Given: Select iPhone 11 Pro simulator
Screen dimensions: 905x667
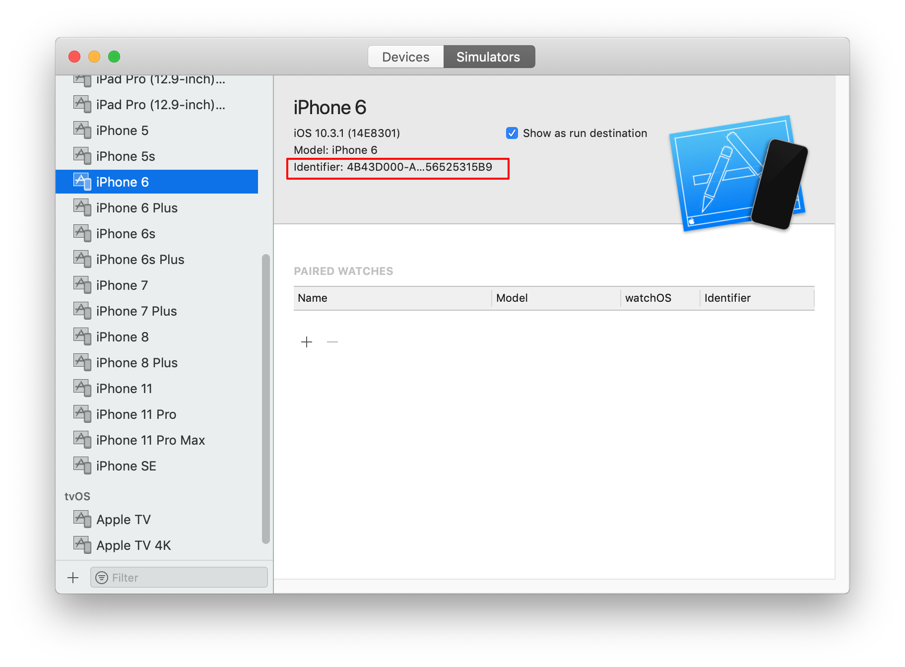Looking at the screenshot, I should [157, 414].
